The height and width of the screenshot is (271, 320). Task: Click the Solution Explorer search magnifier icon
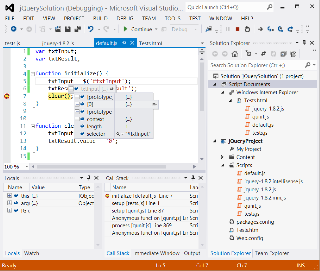click(308, 65)
